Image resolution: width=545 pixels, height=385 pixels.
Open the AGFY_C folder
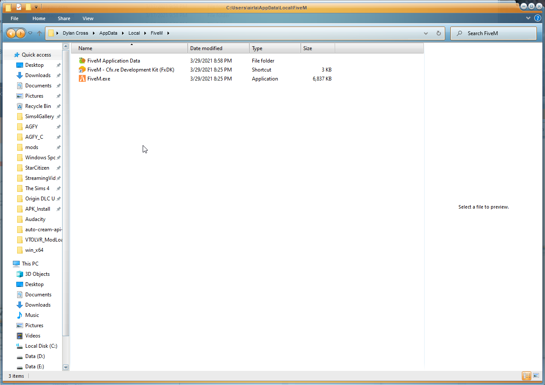[x=34, y=137]
